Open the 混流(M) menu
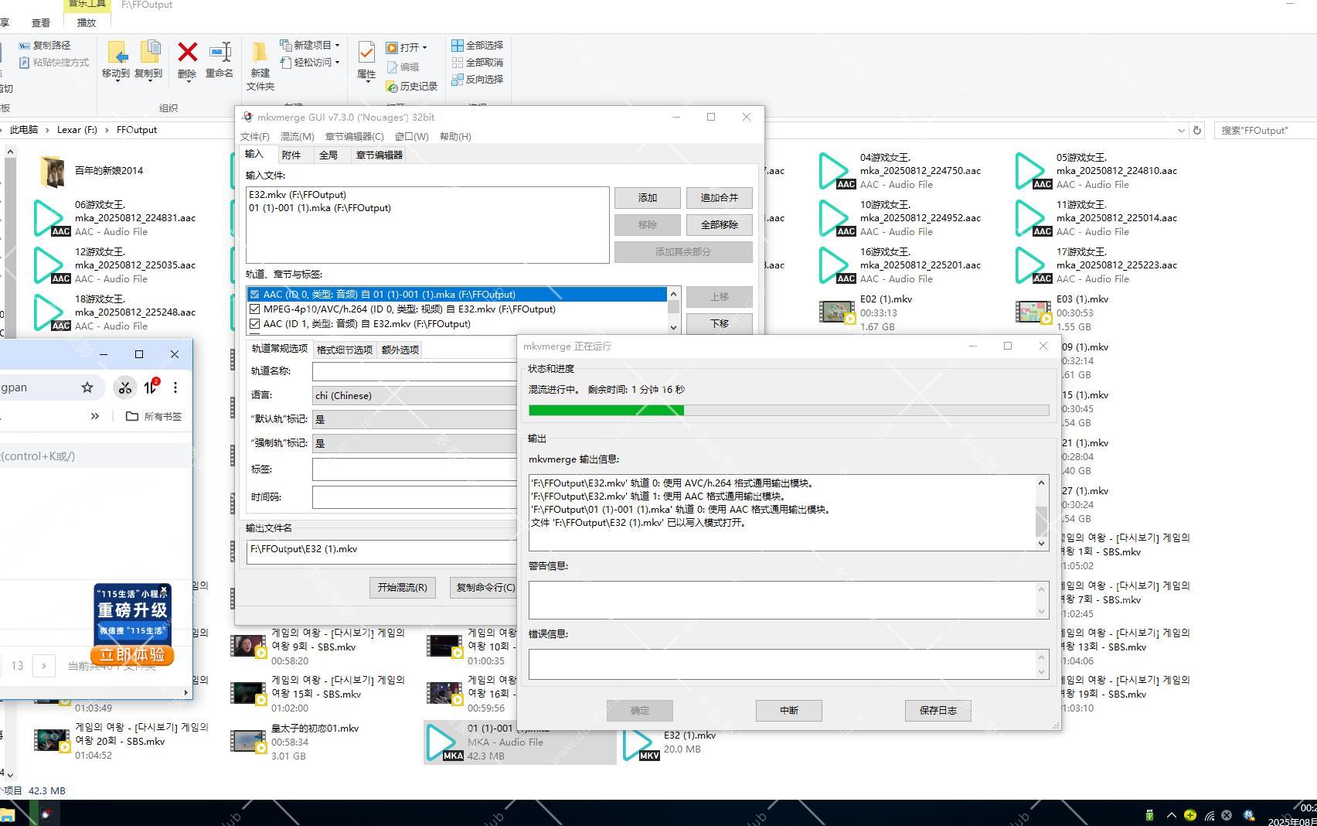The height and width of the screenshot is (826, 1317). pyautogui.click(x=297, y=137)
